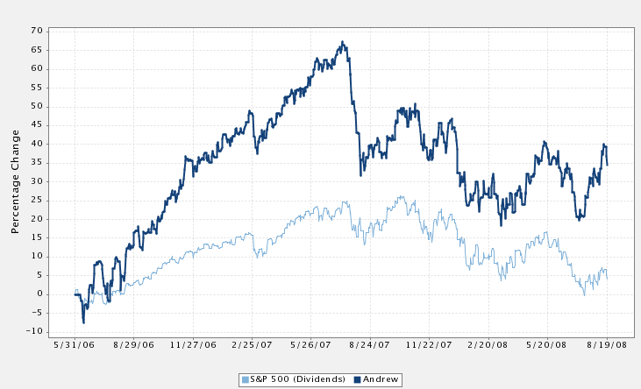Click the Andrew legend color swatch

point(357,380)
